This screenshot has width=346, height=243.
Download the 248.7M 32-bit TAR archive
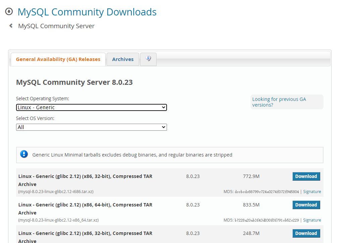click(x=306, y=233)
